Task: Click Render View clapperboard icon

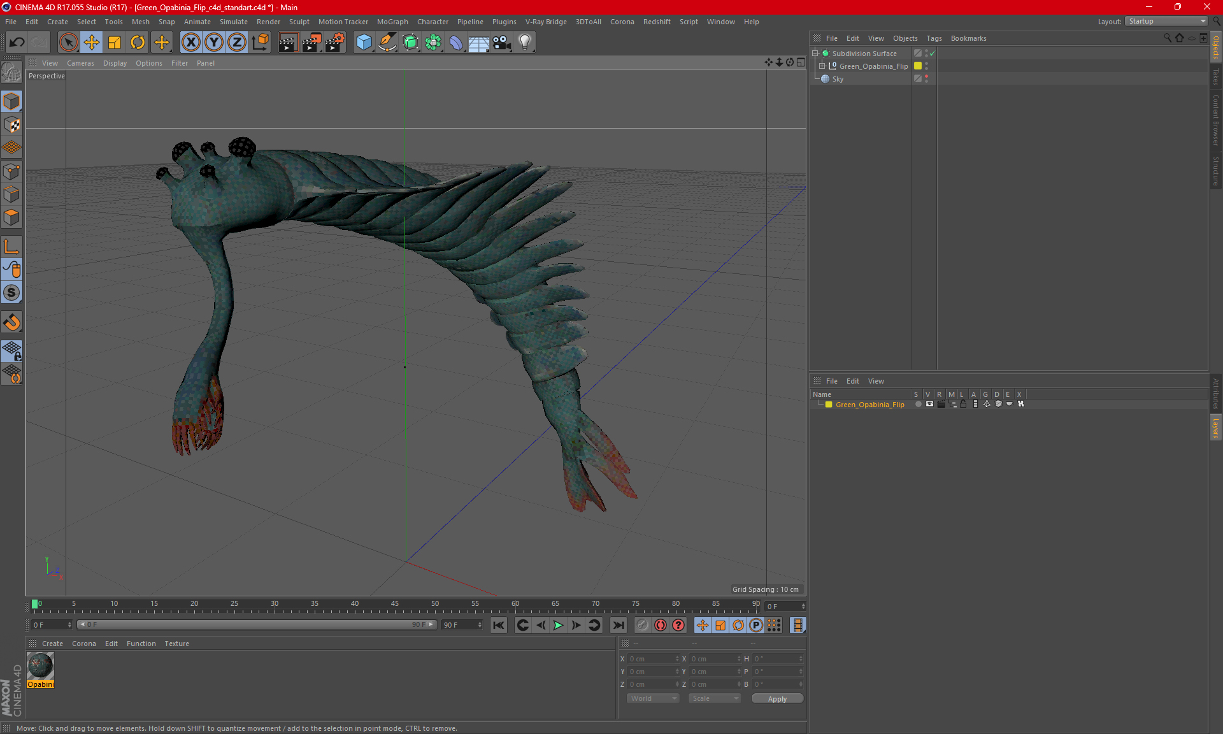Action: click(x=288, y=43)
